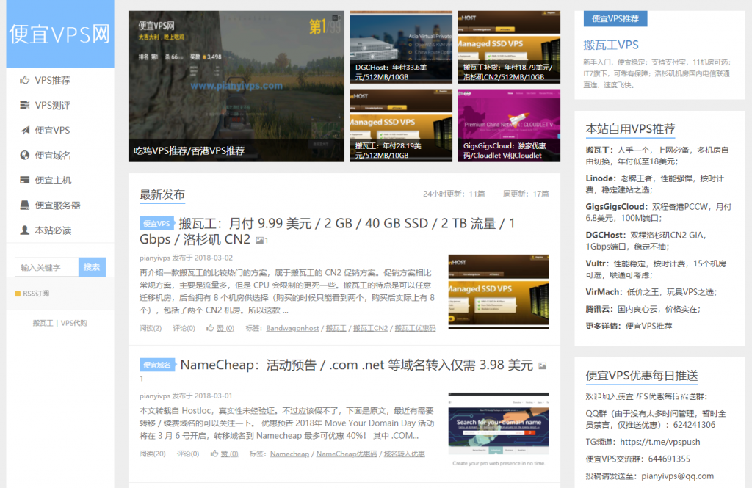Open the 域名转入优惠 tag link
This screenshot has height=488, width=752.
pyautogui.click(x=405, y=454)
